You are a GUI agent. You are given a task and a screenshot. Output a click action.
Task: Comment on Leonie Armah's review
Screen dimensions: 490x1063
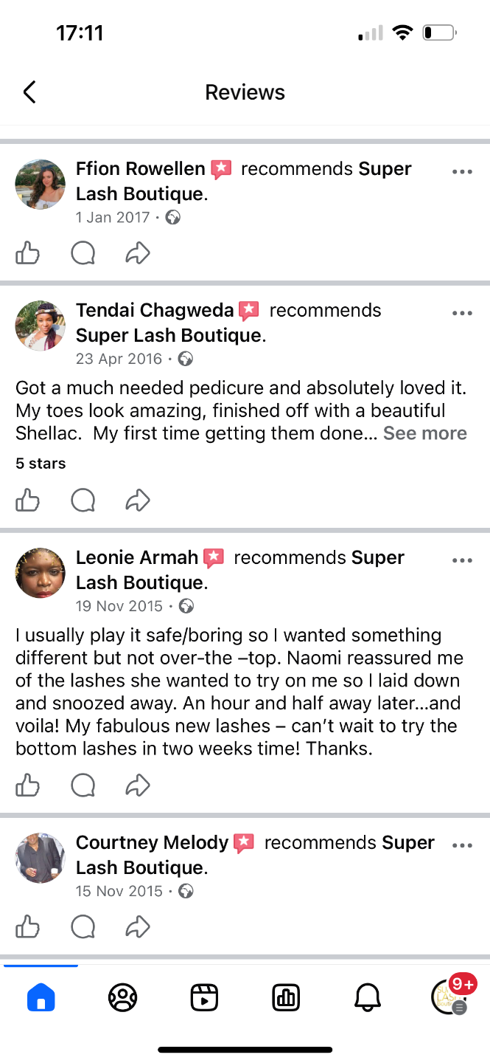tap(83, 786)
